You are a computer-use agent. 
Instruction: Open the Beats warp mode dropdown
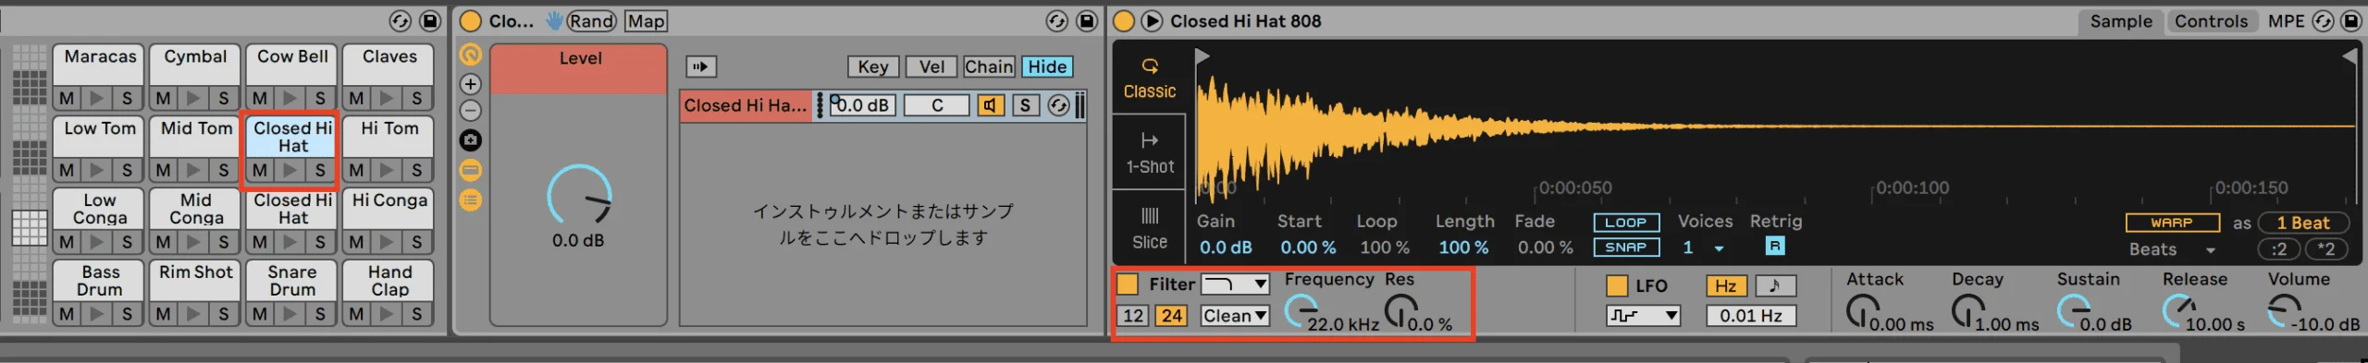2172,249
